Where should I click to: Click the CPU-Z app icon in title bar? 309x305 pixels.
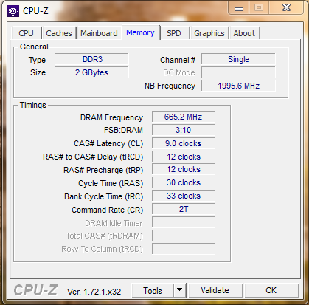point(13,11)
